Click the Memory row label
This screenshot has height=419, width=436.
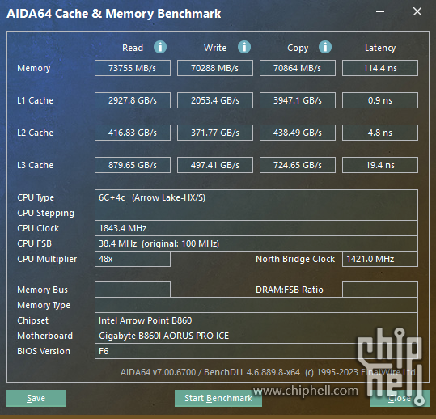click(x=34, y=68)
